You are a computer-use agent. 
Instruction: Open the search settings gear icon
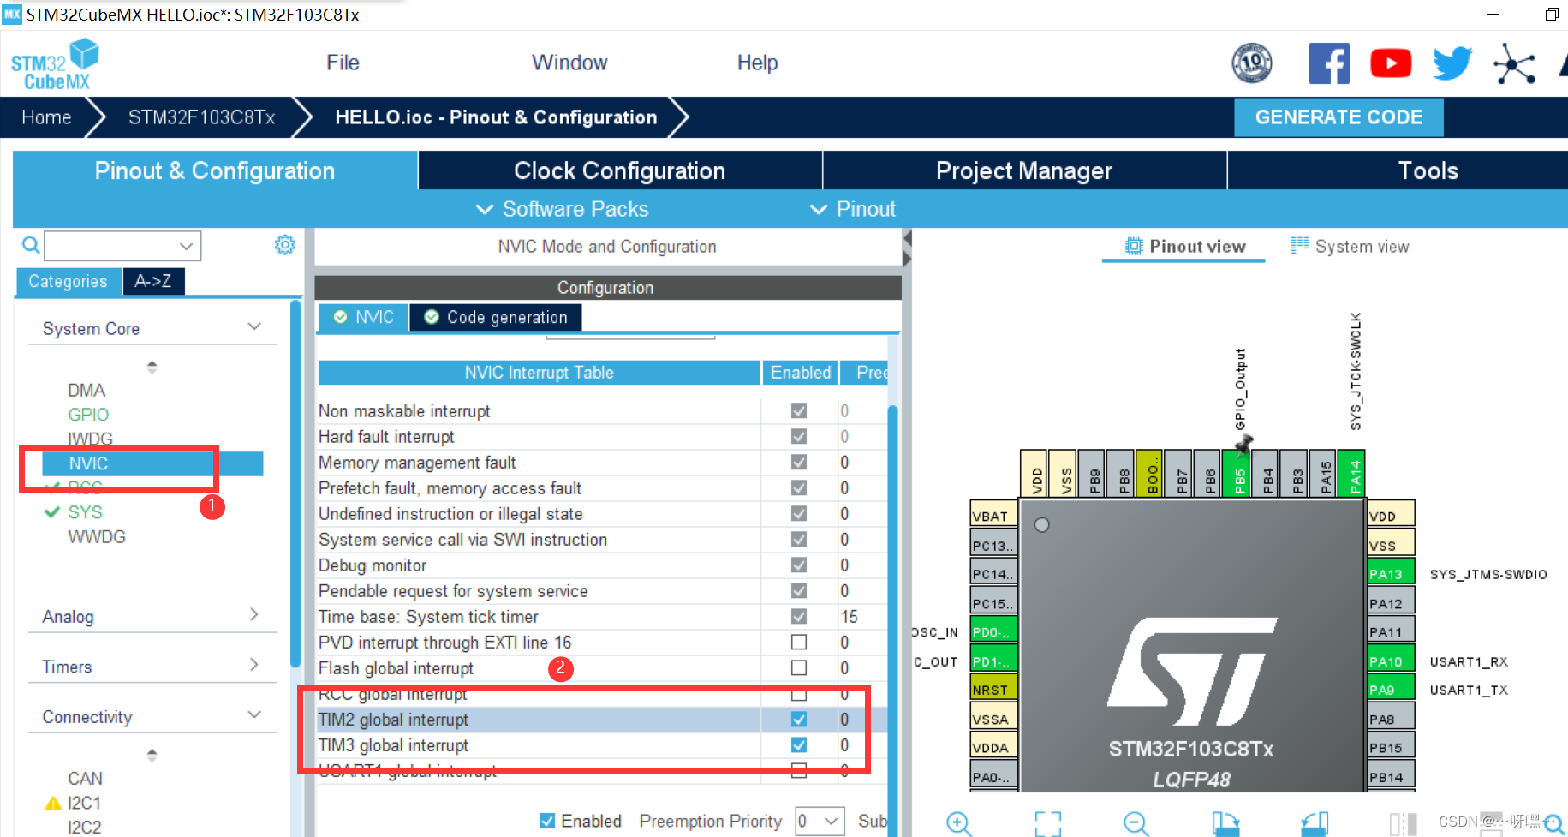click(x=284, y=245)
